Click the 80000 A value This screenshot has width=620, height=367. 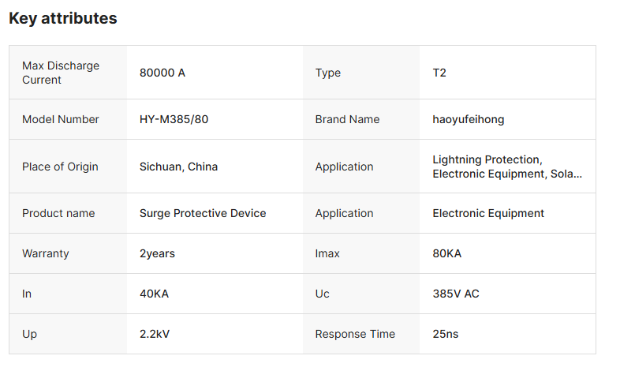click(162, 73)
